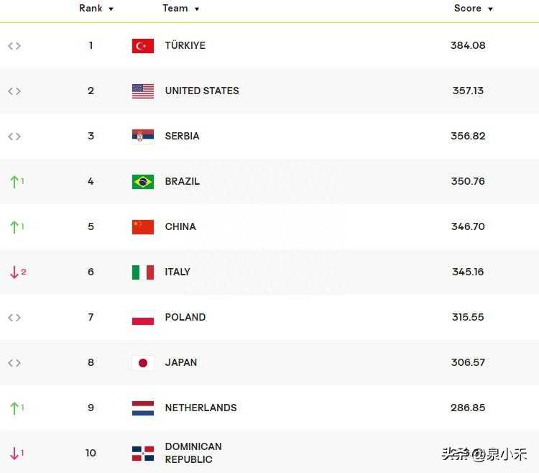The width and height of the screenshot is (539, 473).
Task: Sort table by Team column arrow
Action: [197, 9]
